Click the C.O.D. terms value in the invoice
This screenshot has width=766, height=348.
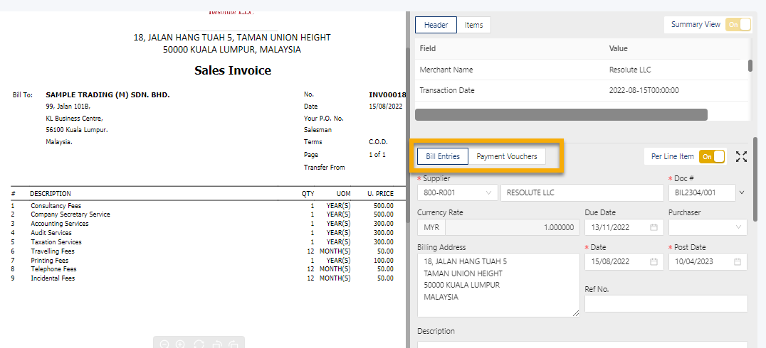point(378,142)
